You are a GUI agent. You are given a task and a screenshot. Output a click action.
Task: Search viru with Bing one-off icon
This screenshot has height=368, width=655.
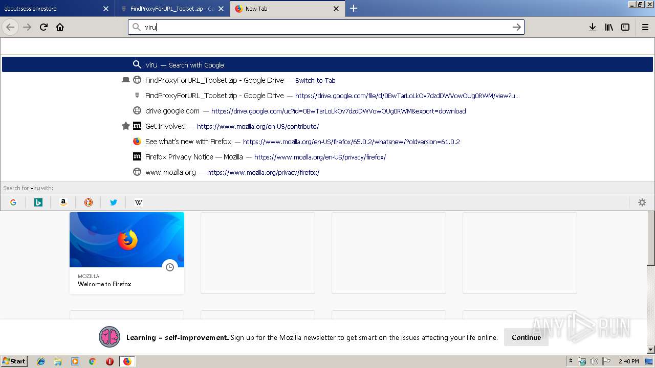point(38,202)
